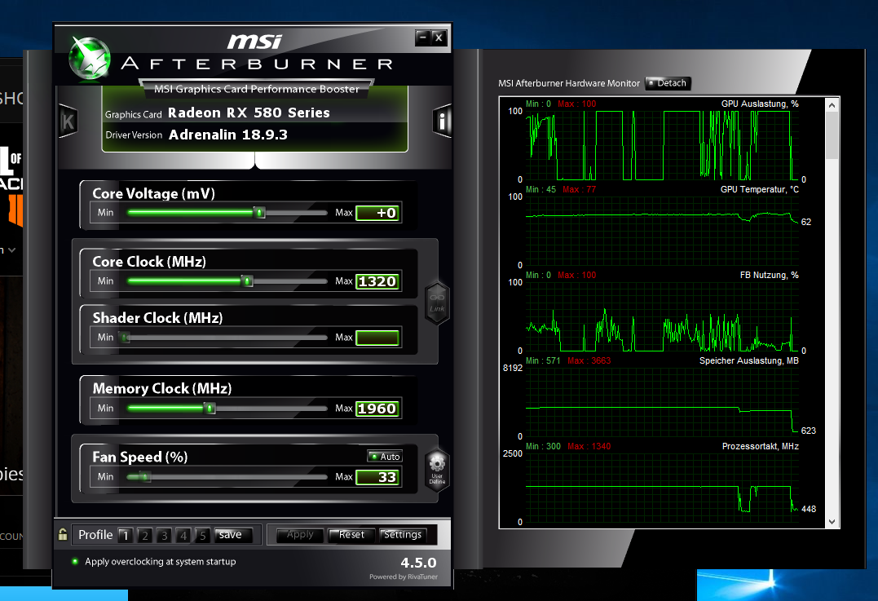Click the MSI logo in the title bar

[255, 41]
